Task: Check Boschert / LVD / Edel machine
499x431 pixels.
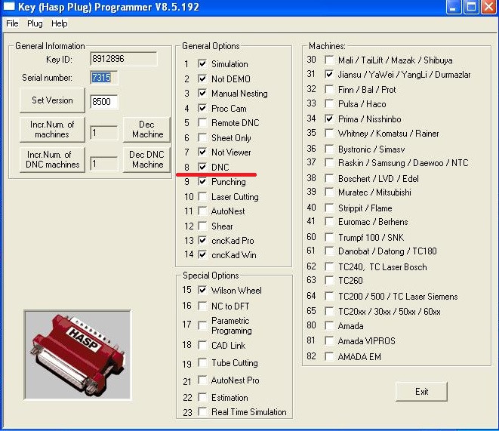Action: pyautogui.click(x=329, y=178)
